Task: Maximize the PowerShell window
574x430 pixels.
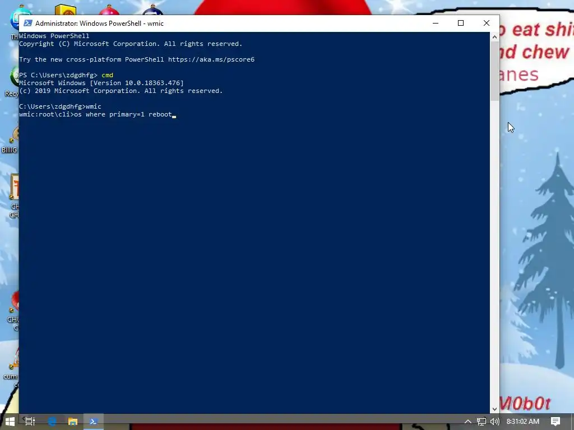Action: (x=461, y=23)
